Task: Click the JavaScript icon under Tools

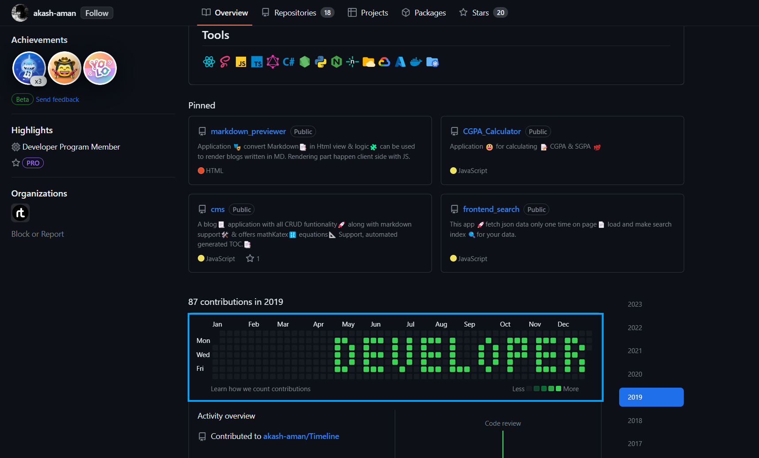Action: pos(241,62)
